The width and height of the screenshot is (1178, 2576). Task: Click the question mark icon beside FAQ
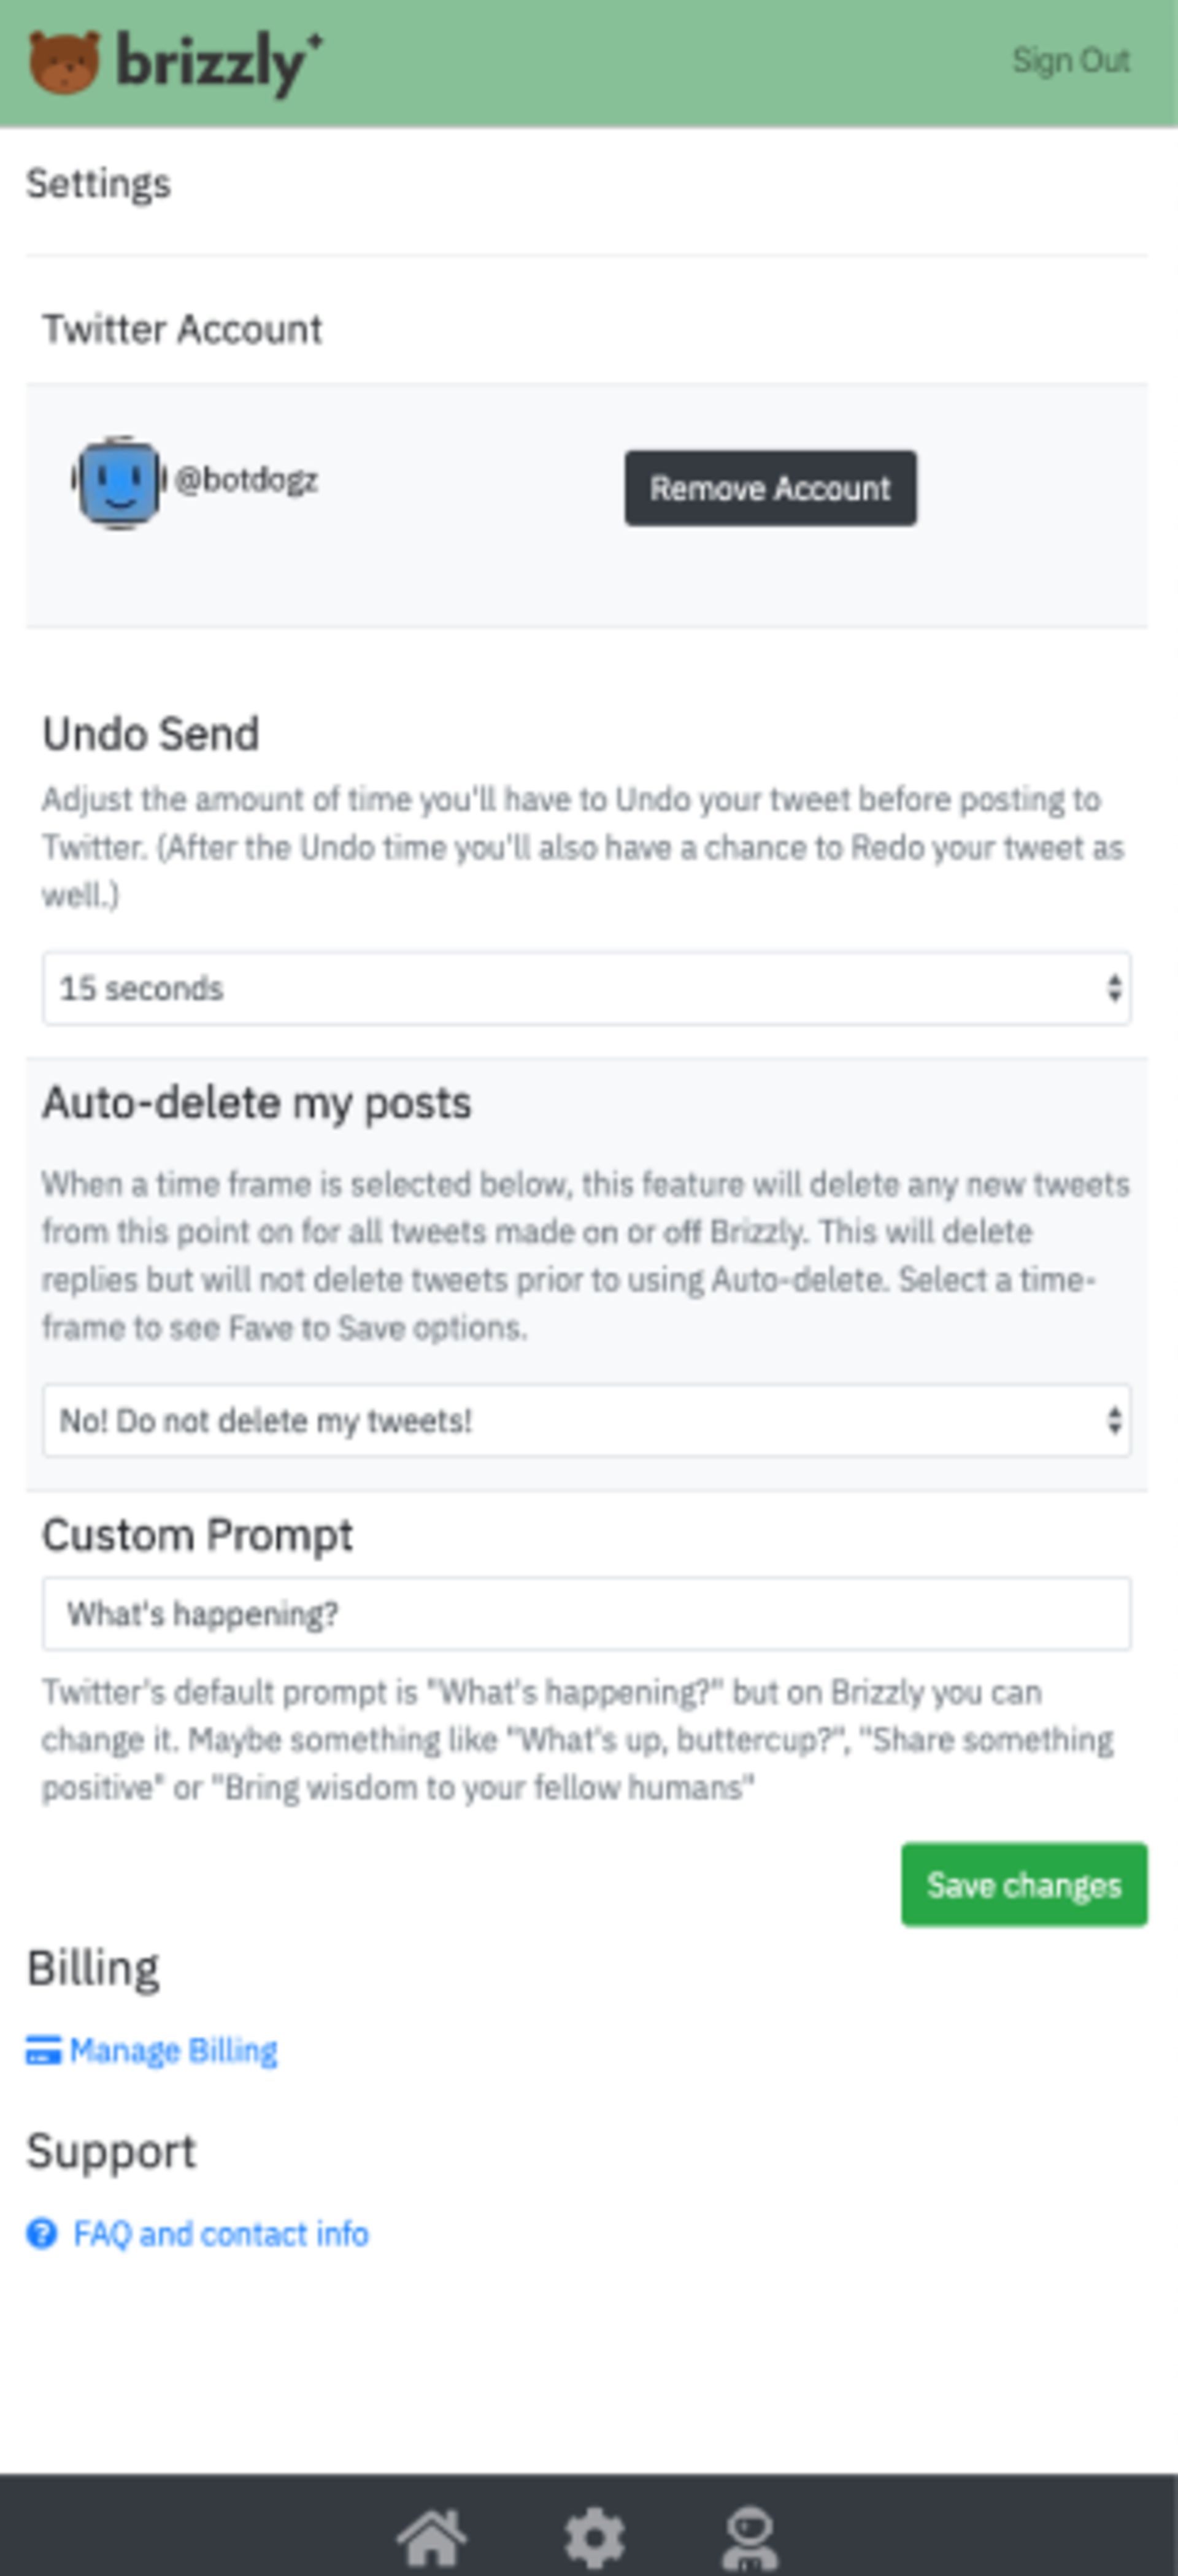pos(42,2233)
